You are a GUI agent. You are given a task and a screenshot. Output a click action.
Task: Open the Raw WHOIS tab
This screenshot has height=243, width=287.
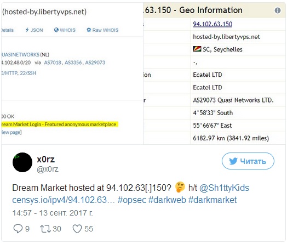(x=102, y=30)
